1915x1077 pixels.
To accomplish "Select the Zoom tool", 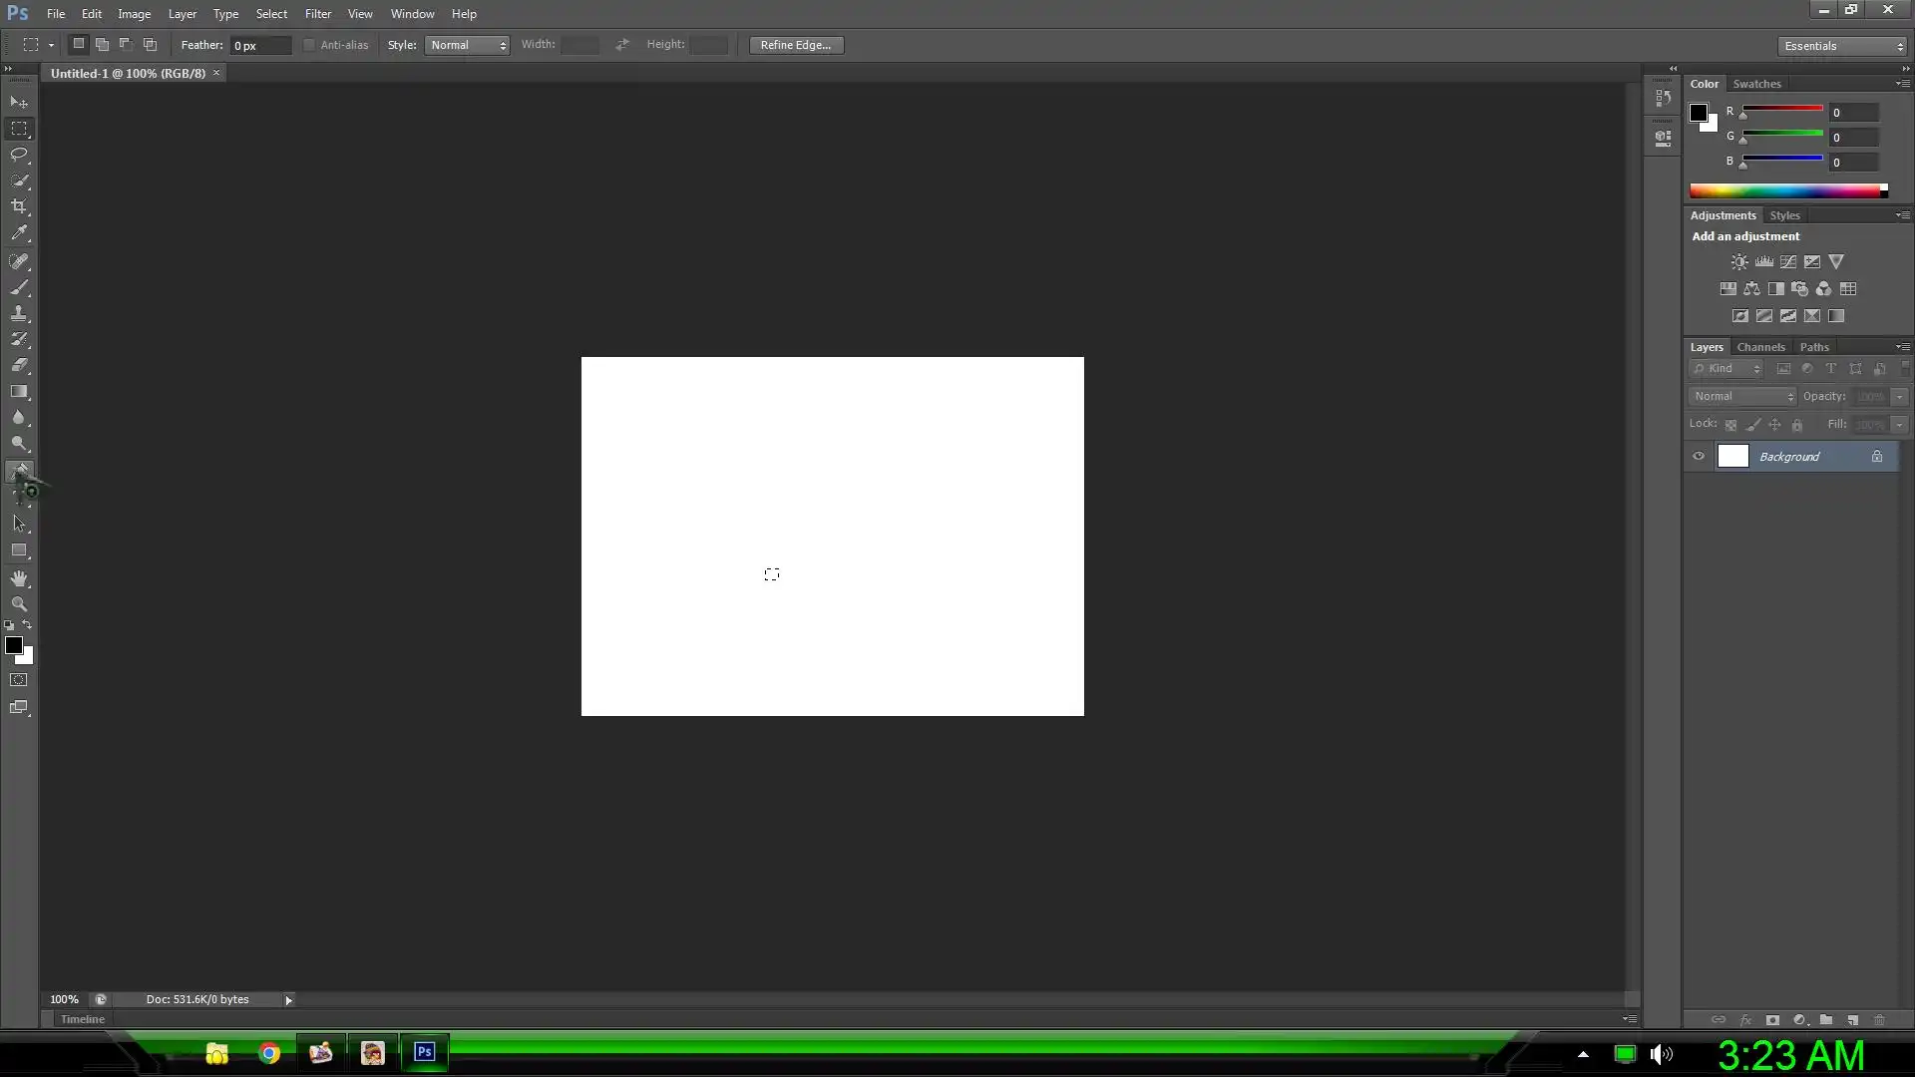I will [19, 604].
